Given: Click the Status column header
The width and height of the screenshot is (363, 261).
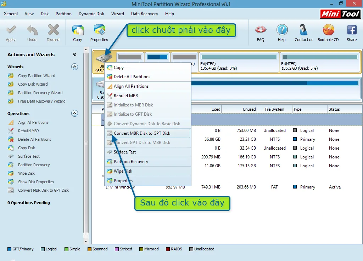Looking at the screenshot, I should [345, 109].
